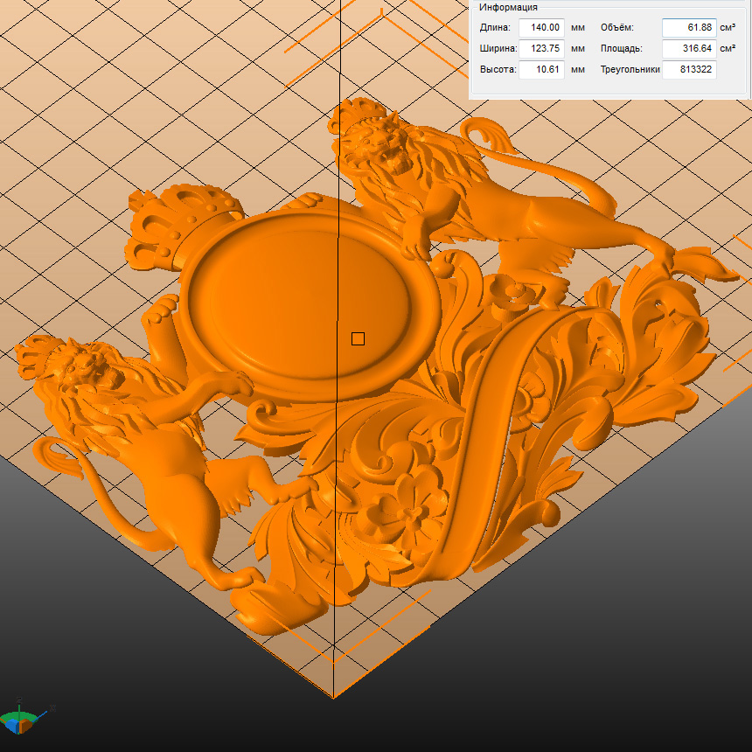Click the Высота value field

541,70
